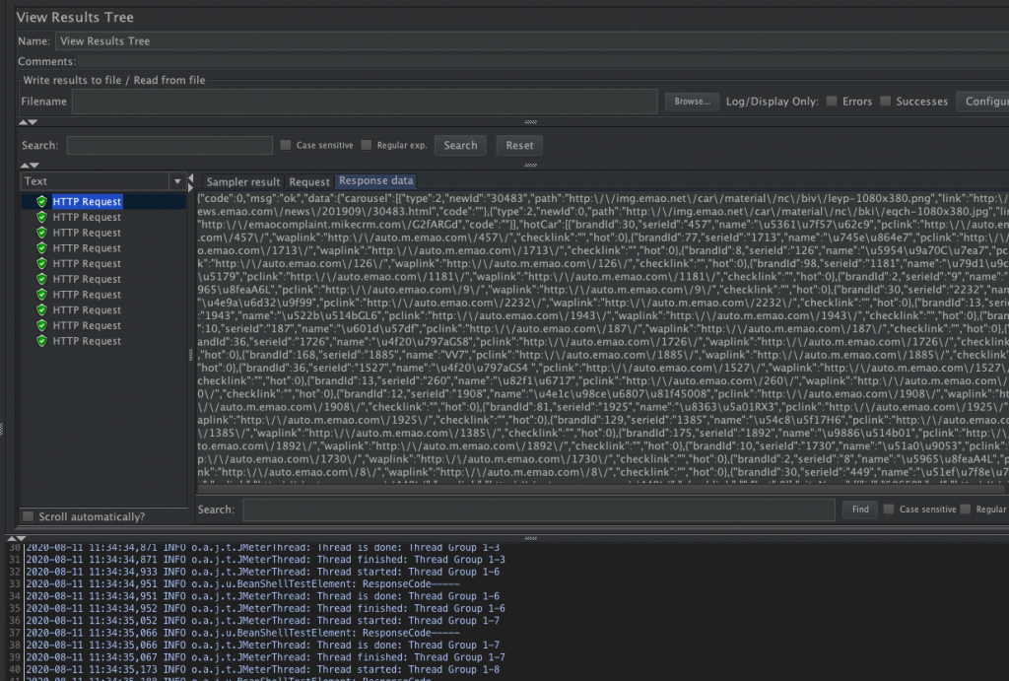
Task: Click divider arrows above the Text dropdown
Action: point(30,166)
